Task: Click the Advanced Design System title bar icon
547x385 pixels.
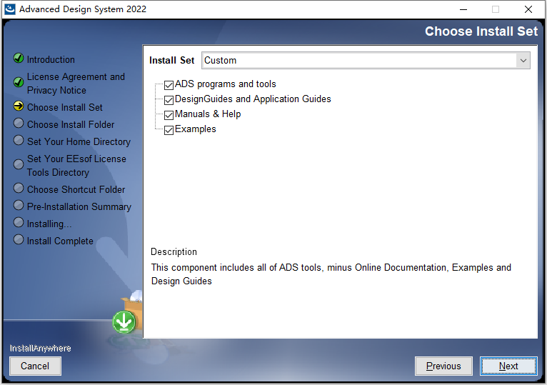Action: tap(9, 9)
